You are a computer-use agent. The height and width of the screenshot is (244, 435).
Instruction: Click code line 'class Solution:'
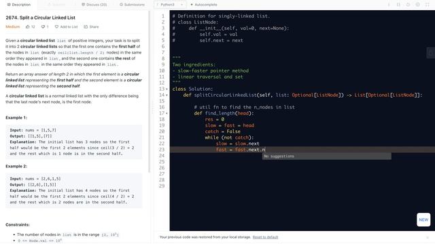(x=192, y=89)
